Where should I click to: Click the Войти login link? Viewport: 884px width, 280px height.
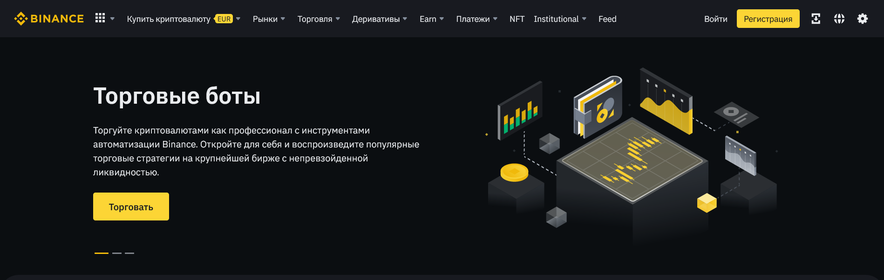[x=716, y=19]
